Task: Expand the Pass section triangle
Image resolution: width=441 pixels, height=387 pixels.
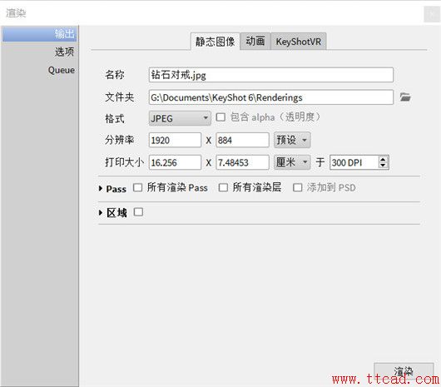Action: [101, 188]
